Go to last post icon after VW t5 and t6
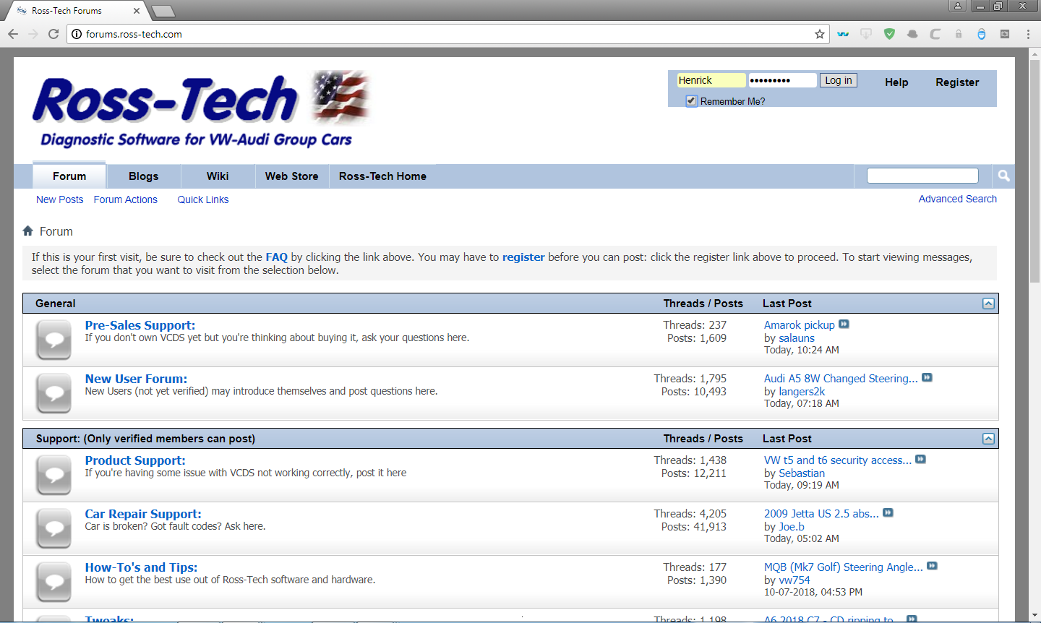Screen dimensions: 1041x623 (920, 460)
